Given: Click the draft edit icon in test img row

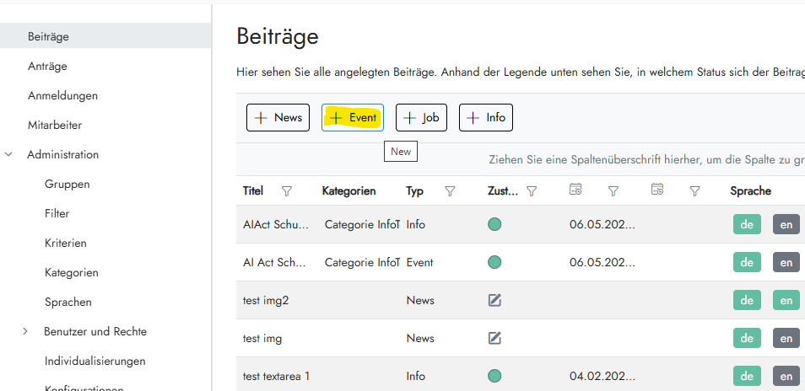Looking at the screenshot, I should click(x=494, y=338).
